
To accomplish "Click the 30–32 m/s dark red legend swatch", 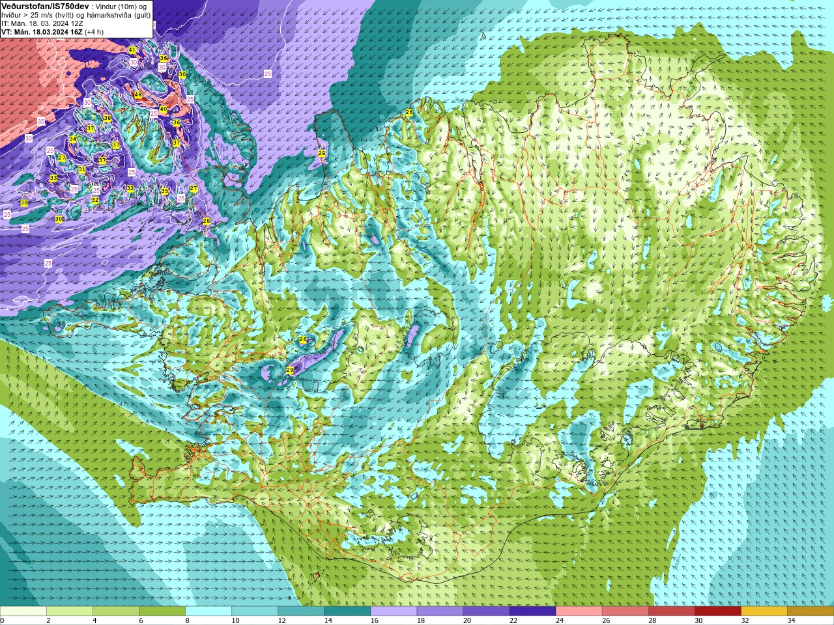I will [717, 611].
